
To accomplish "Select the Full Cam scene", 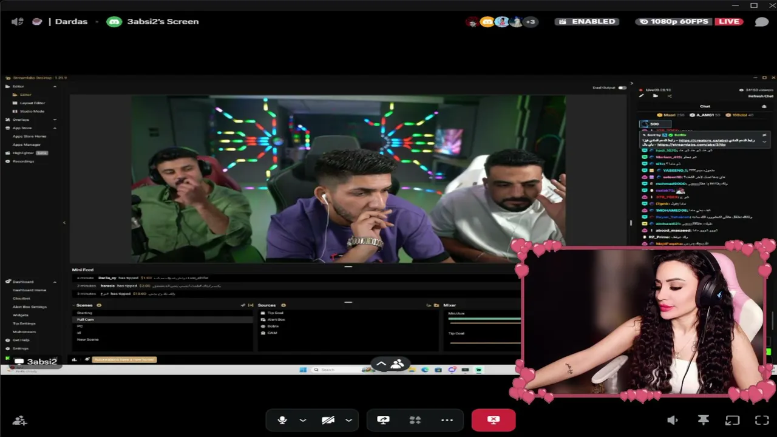I will [x=163, y=319].
